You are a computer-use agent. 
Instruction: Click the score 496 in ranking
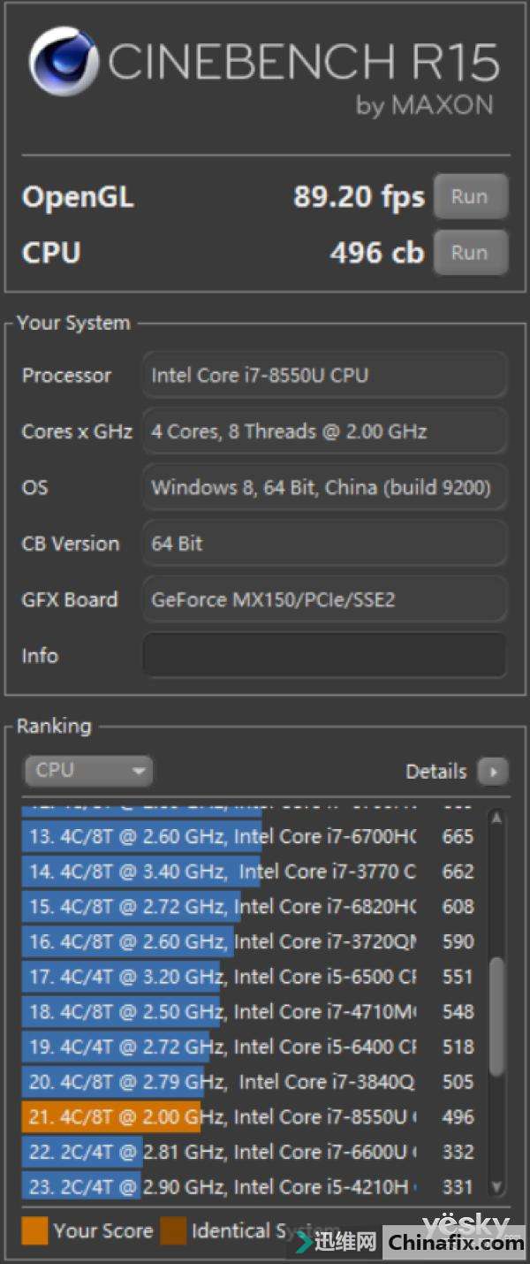pyautogui.click(x=458, y=1116)
